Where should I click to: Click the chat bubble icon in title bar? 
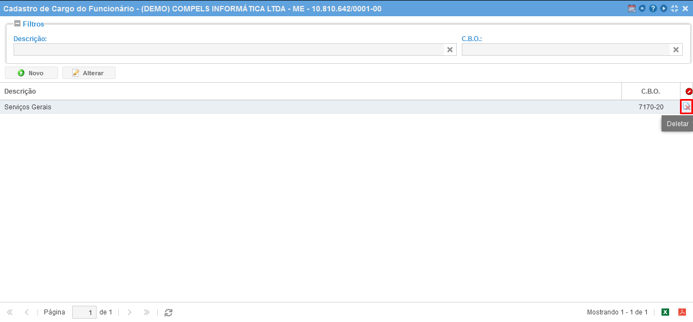643,9
